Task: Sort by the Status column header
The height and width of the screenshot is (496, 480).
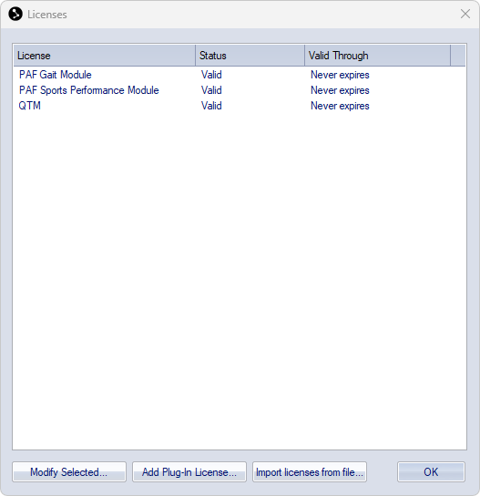Action: point(250,56)
